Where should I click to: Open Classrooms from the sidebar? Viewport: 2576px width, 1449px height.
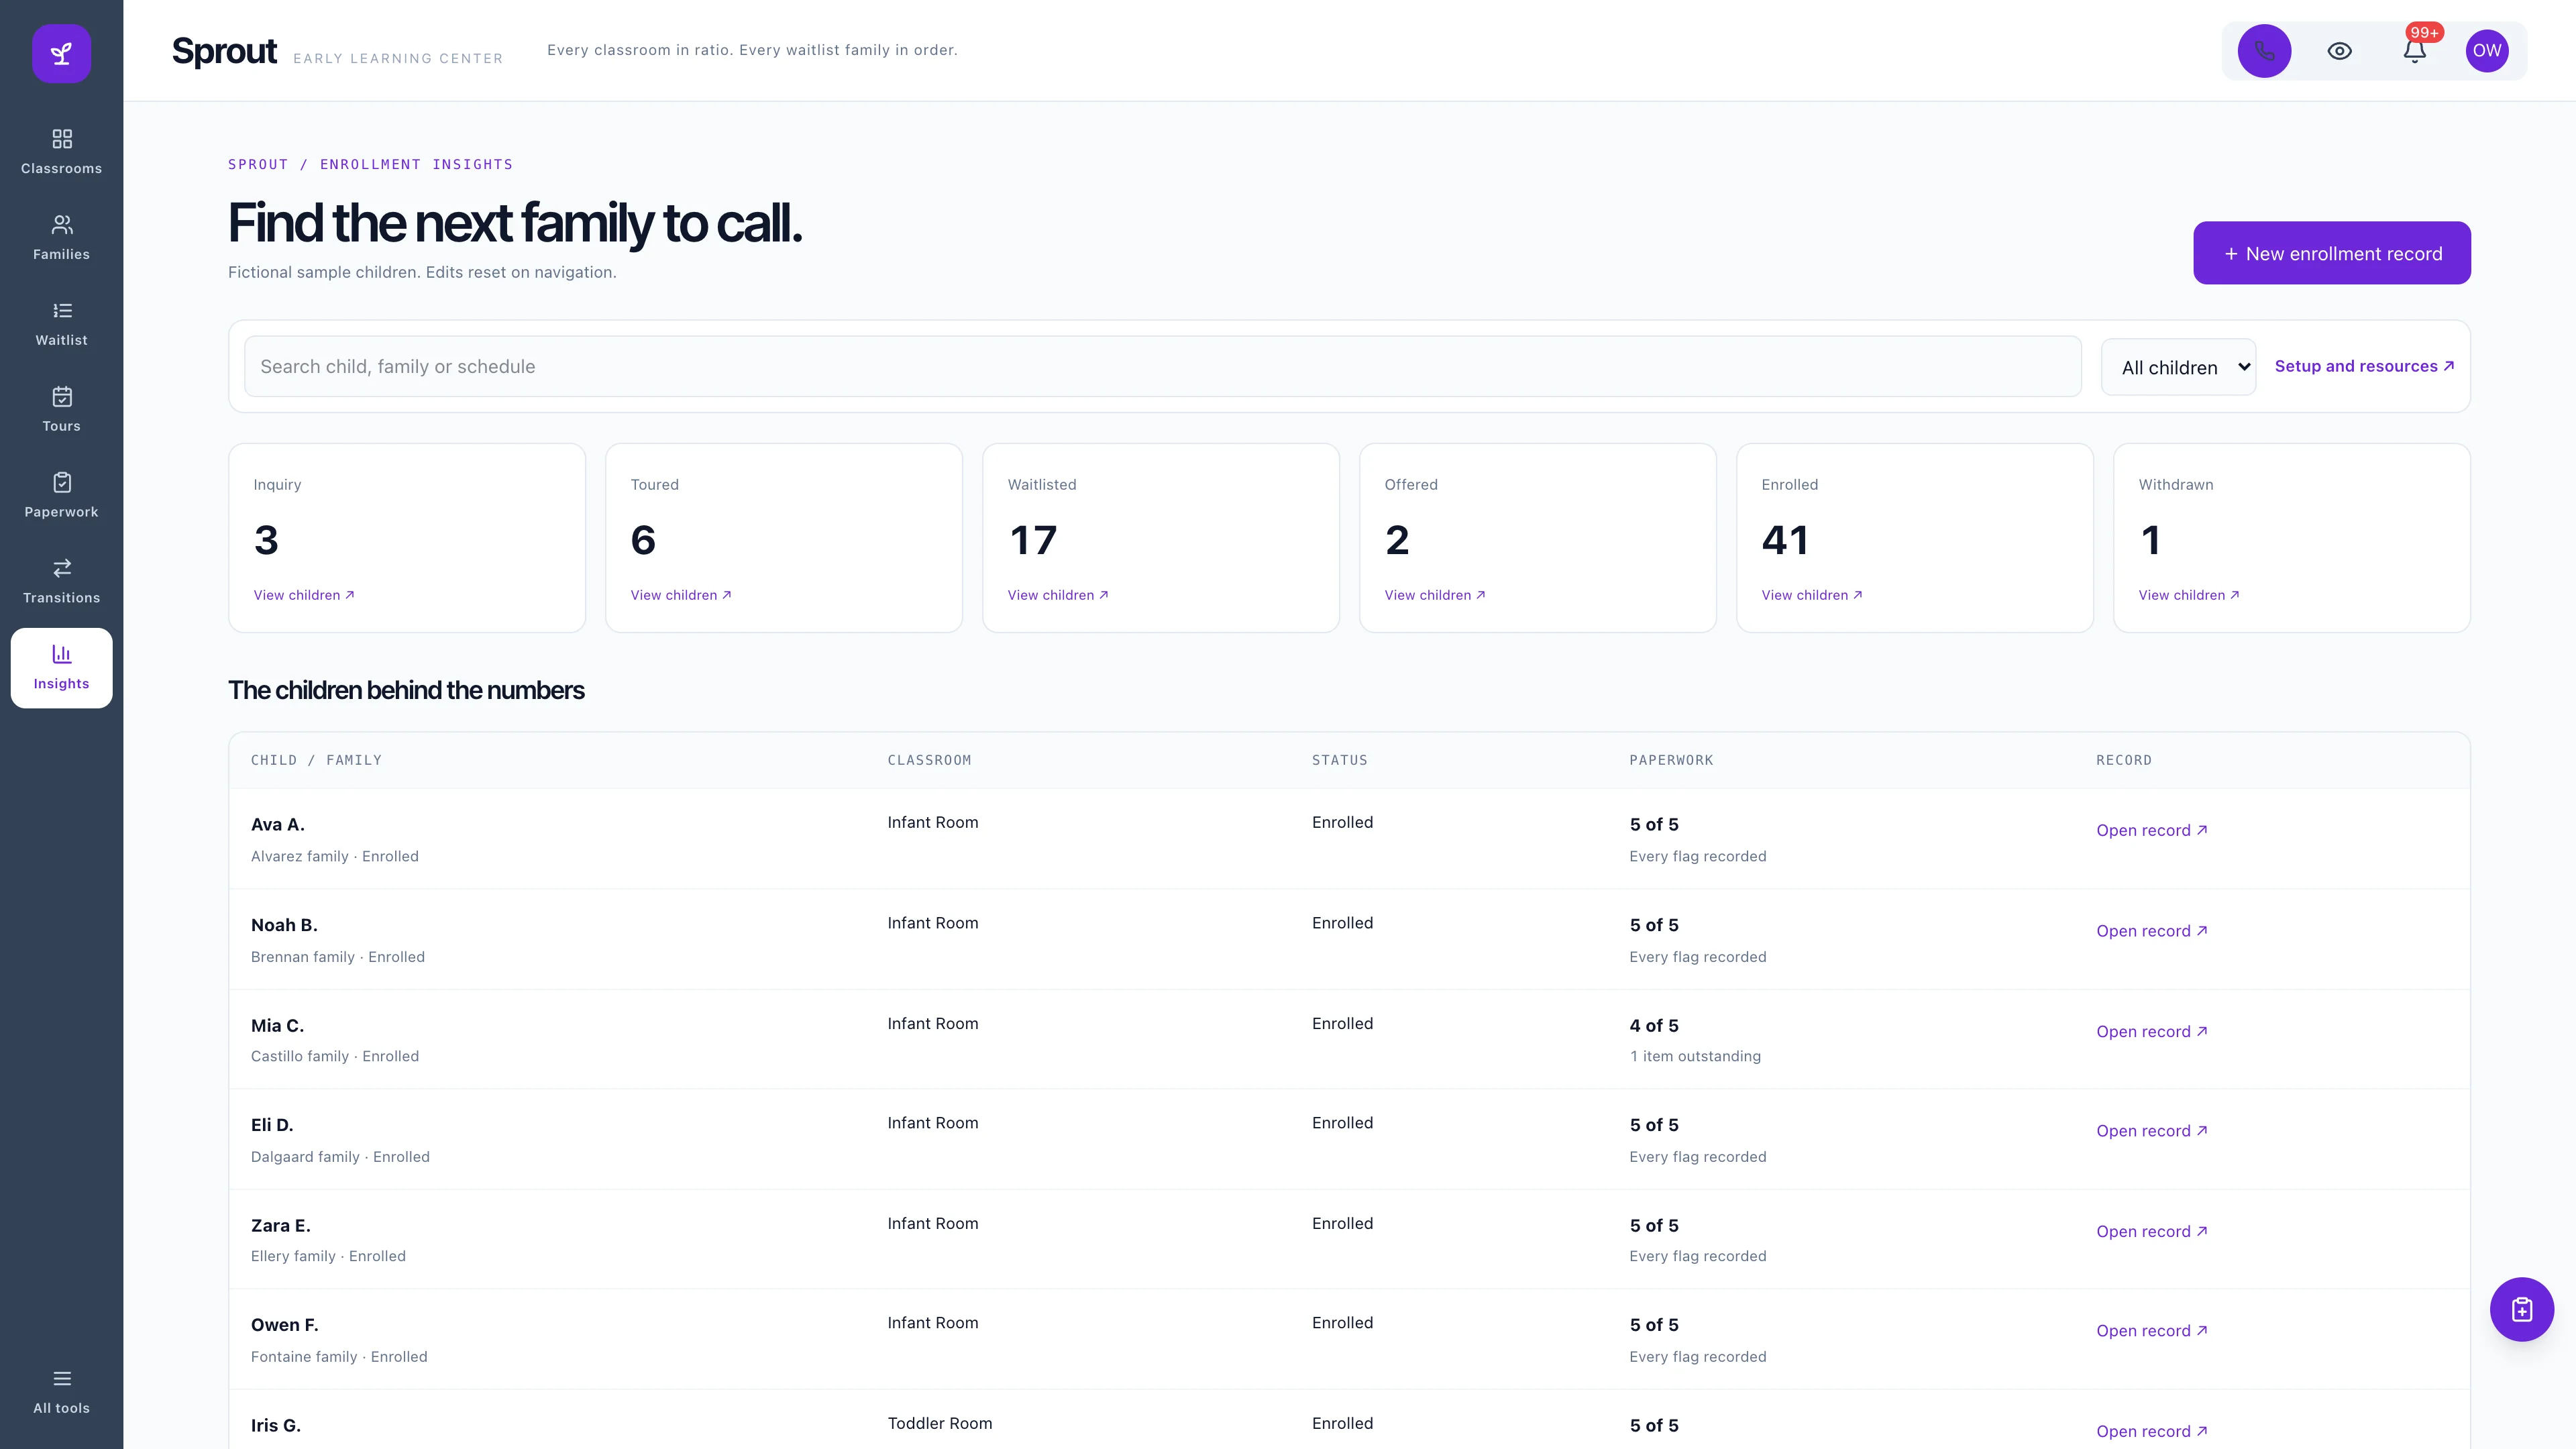(x=61, y=152)
